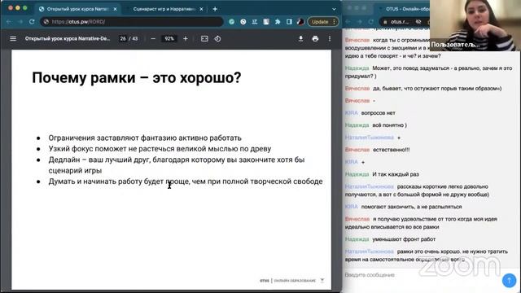Click bullet 'Ограничения заставляют фантазию активно работать'
The height and width of the screenshot is (293, 521).
(x=145, y=138)
